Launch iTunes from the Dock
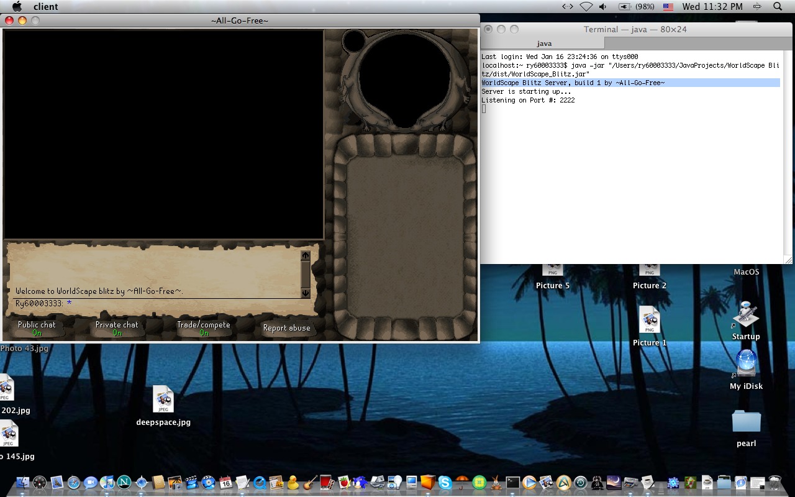This screenshot has height=497, width=795. [107, 483]
